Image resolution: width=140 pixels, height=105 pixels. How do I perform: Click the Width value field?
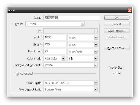pos(55,37)
